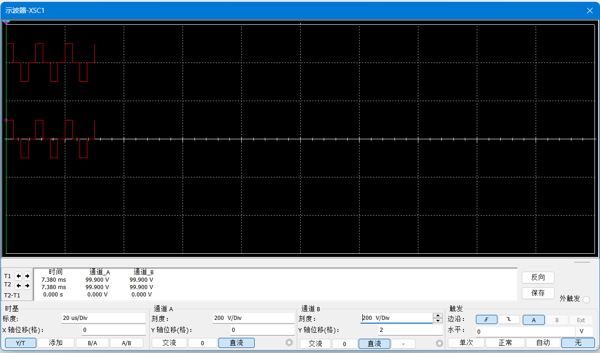Click the magenta Channel B zero-level marker
The height and width of the screenshot is (353, 600).
(6, 120)
